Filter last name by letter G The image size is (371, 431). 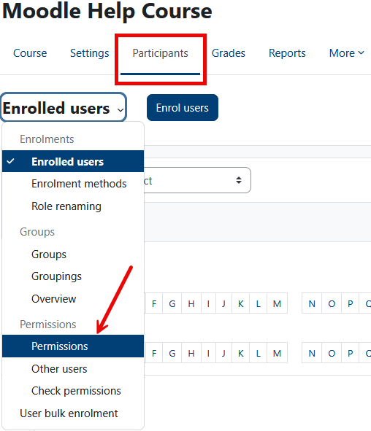[x=172, y=353]
